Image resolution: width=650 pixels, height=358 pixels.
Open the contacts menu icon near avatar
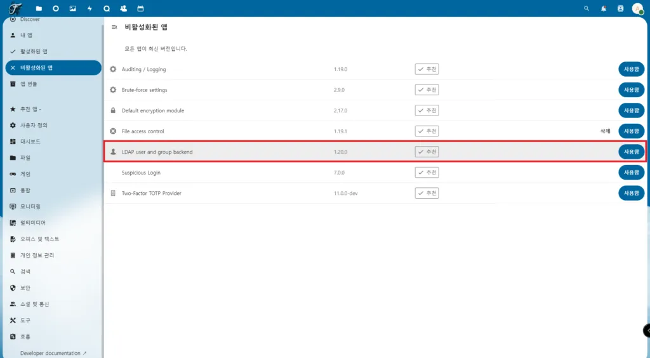tap(621, 8)
